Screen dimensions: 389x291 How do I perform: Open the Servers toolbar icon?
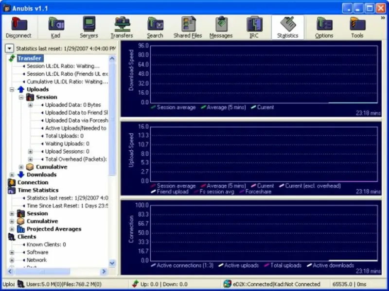(x=88, y=27)
